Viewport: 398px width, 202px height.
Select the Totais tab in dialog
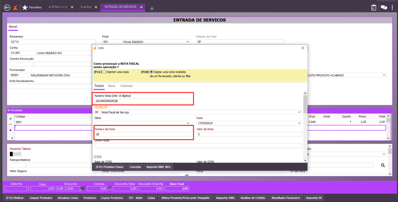[99, 86]
